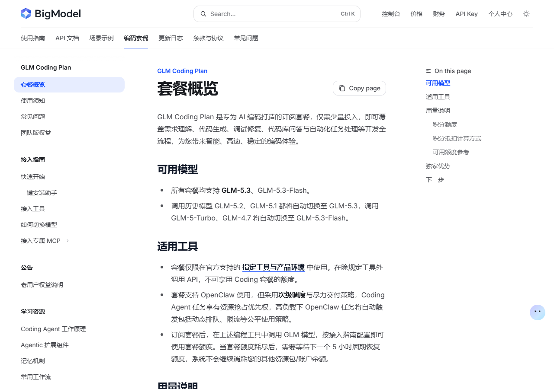The width and height of the screenshot is (554, 389).
Task: Switch to the 更新日志 tab
Action: pos(171,38)
